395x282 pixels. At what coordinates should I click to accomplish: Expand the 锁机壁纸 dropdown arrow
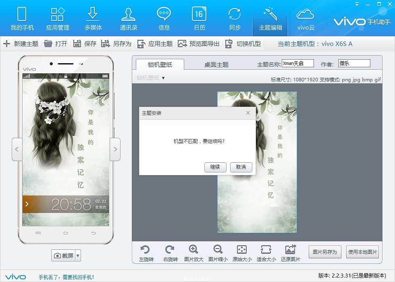pos(163,78)
